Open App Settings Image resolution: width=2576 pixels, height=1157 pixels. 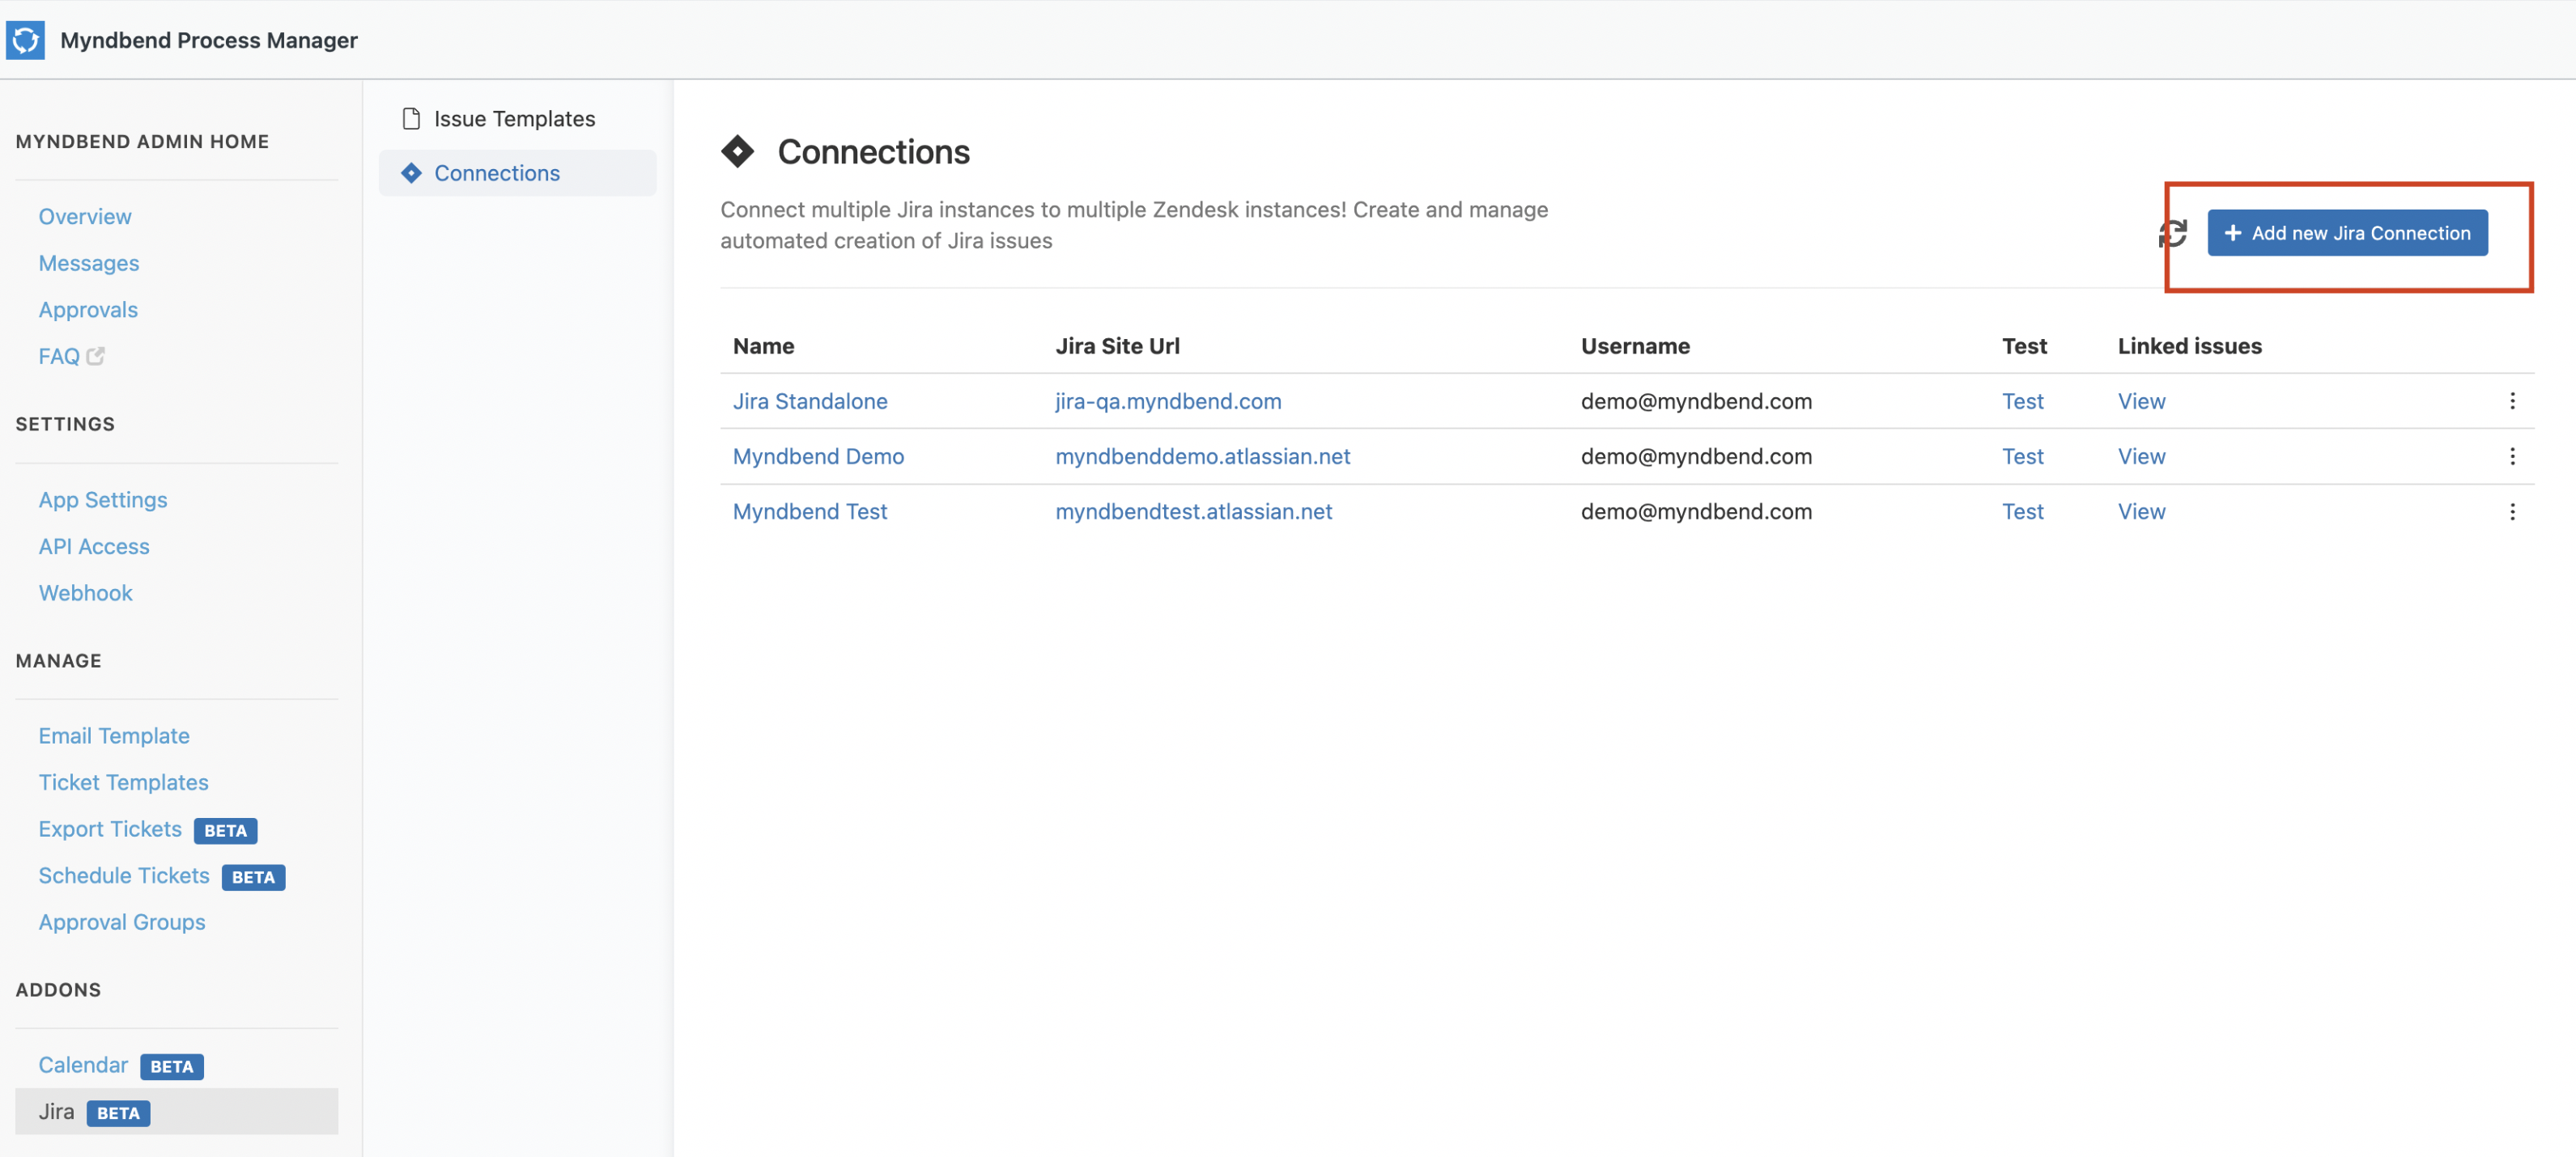point(103,499)
